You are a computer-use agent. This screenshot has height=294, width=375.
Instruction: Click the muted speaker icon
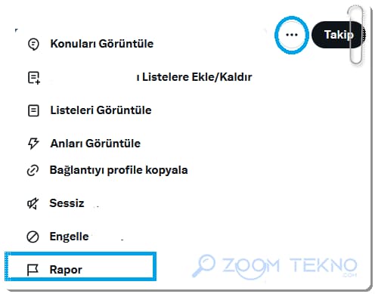click(33, 203)
